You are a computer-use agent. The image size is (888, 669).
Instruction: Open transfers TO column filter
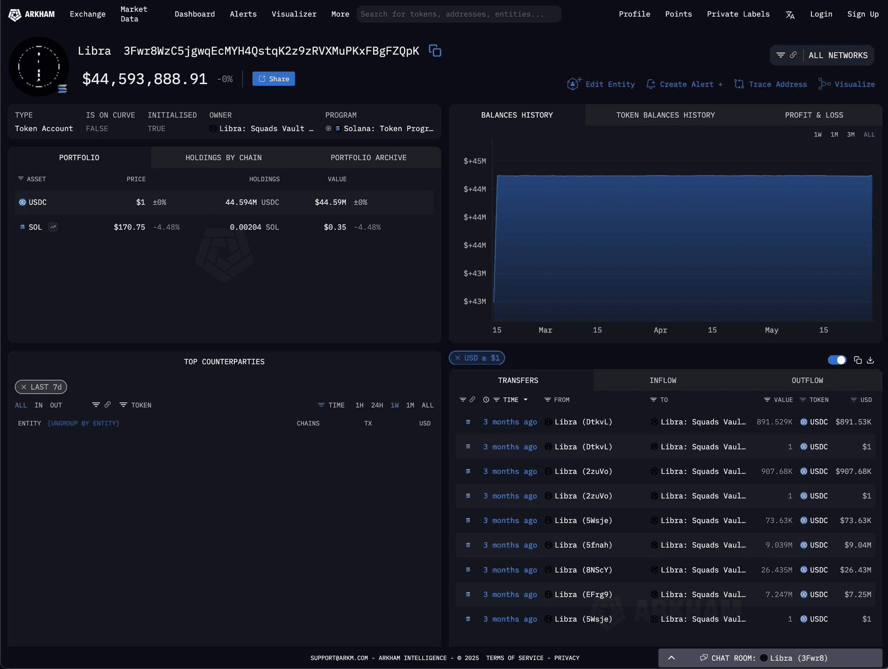[x=653, y=400]
